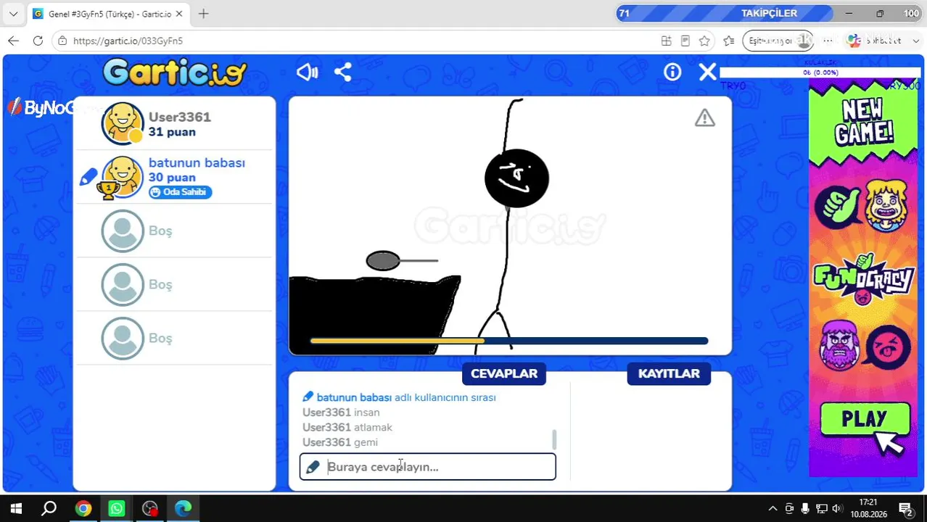Click the FUNOCRACY logo in the ad

(x=864, y=279)
